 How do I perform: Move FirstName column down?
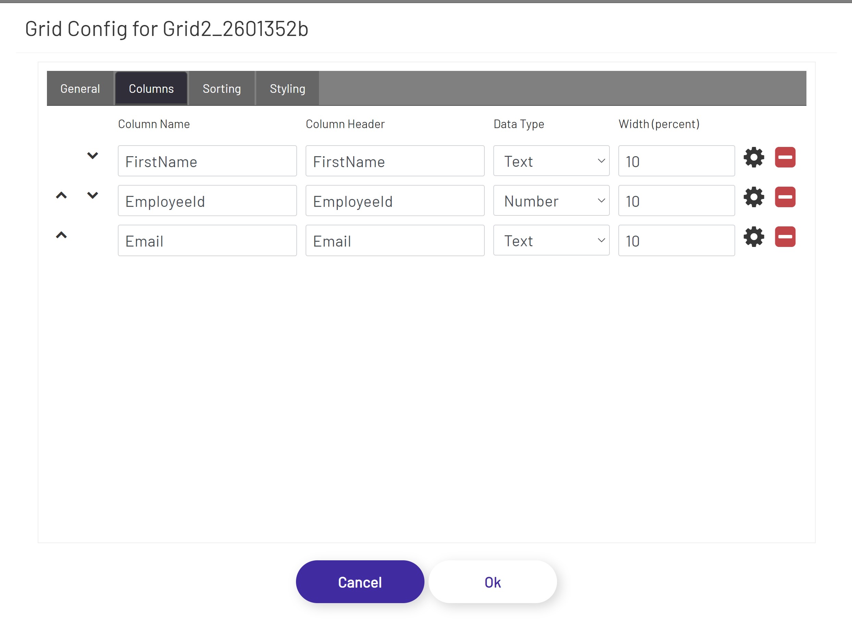point(92,155)
